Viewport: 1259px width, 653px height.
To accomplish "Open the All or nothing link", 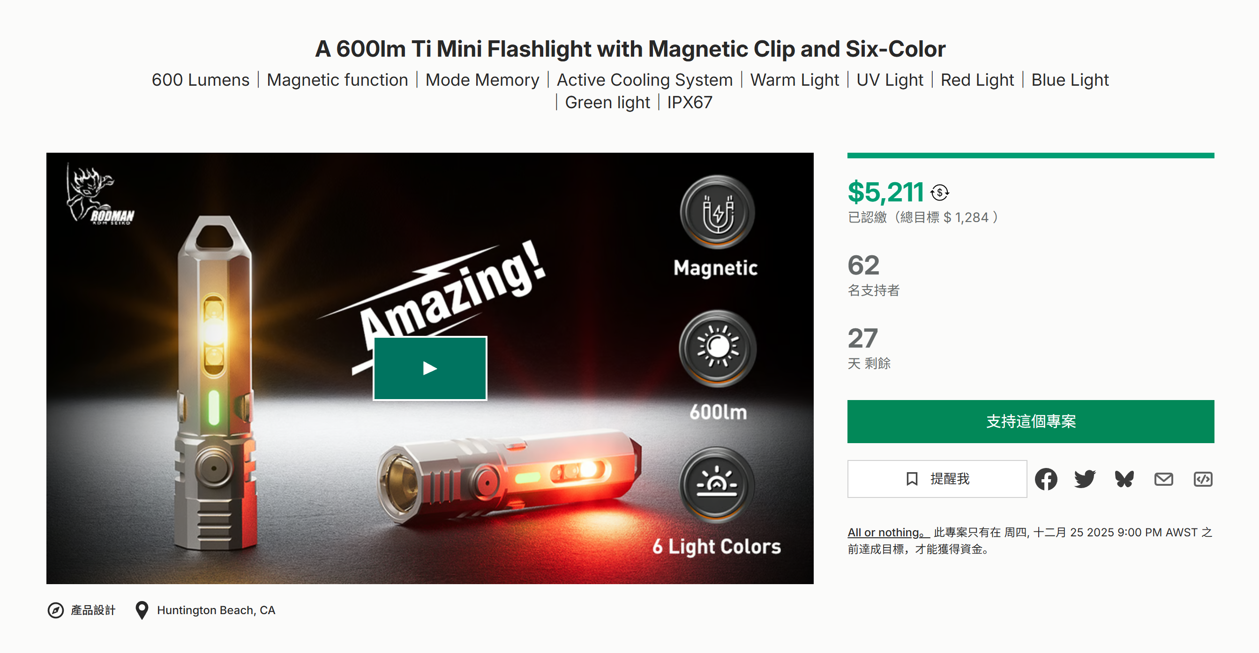I will 887,532.
